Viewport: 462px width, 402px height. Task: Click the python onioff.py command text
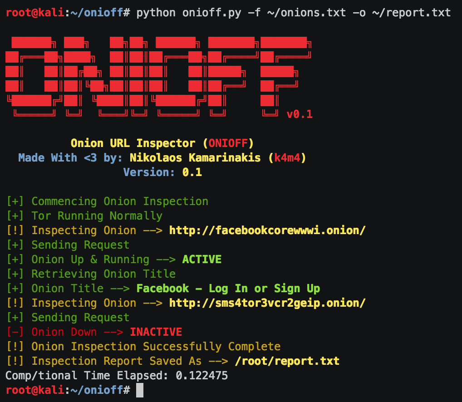[189, 13]
